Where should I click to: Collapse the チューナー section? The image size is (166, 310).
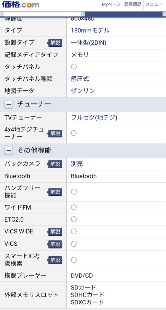[9, 104]
